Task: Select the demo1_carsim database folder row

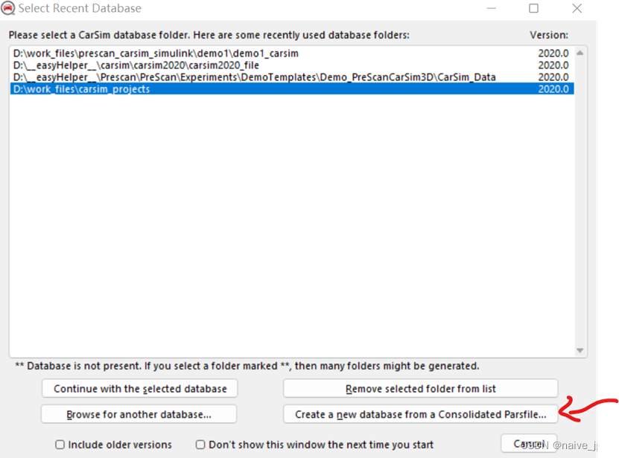Action: pos(292,54)
